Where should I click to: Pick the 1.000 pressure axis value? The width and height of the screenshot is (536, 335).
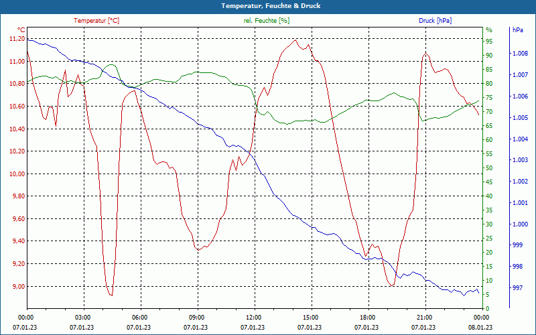[521, 224]
